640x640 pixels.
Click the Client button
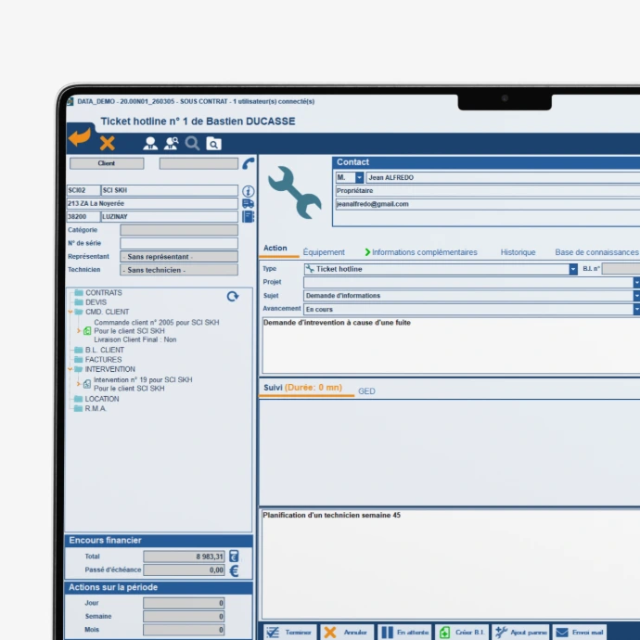tap(107, 163)
